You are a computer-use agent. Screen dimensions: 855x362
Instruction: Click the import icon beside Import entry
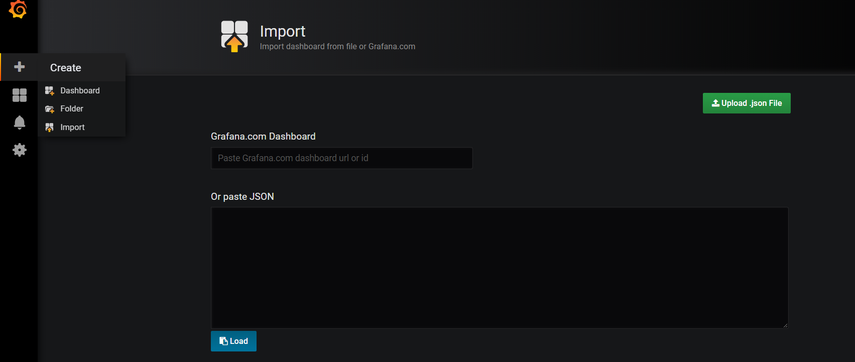(49, 128)
